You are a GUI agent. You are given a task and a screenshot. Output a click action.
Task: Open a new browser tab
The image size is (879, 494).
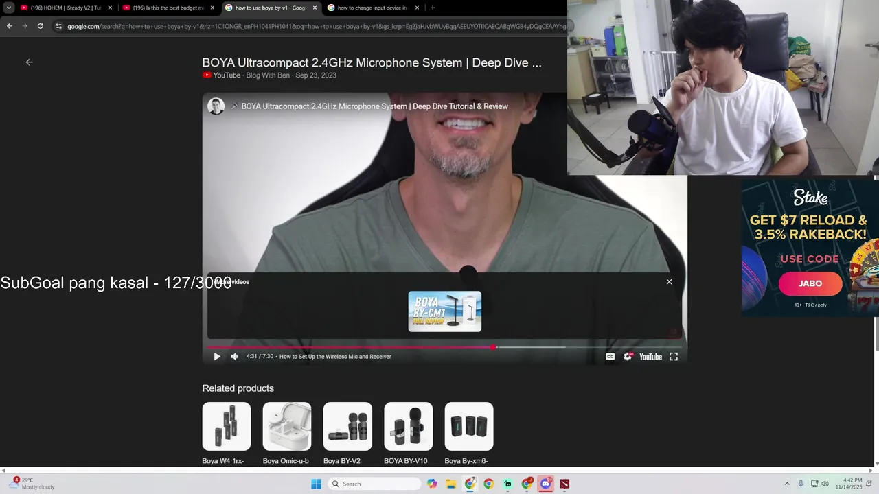[433, 8]
